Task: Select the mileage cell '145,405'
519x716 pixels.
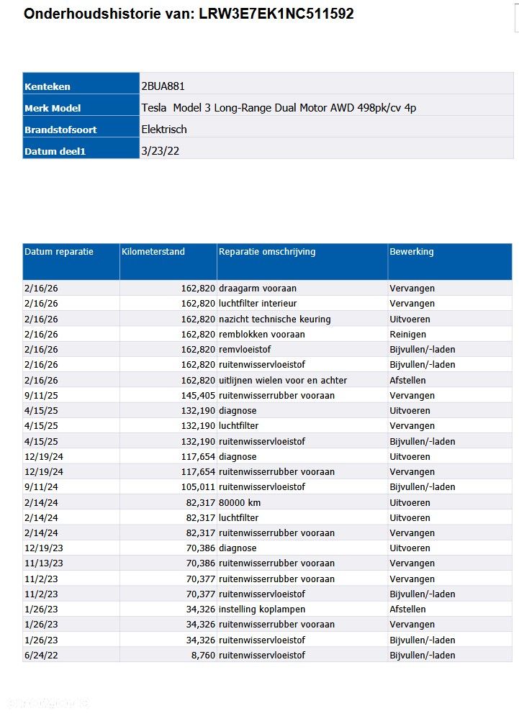Action: [x=168, y=396]
